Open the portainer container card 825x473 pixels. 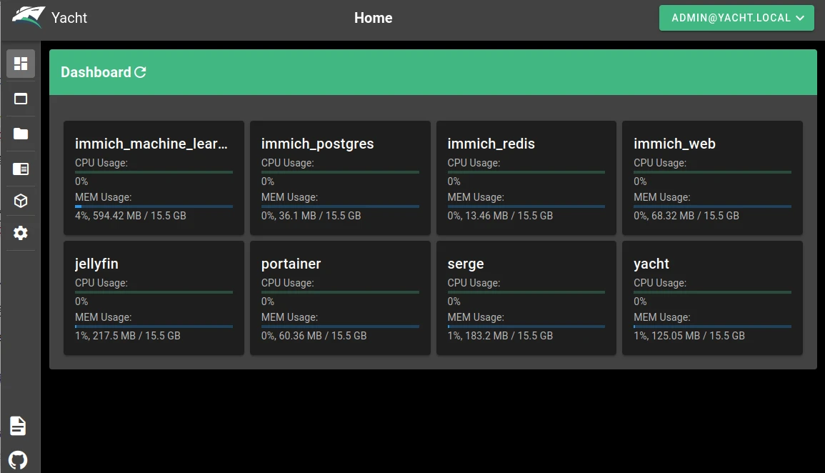point(340,298)
